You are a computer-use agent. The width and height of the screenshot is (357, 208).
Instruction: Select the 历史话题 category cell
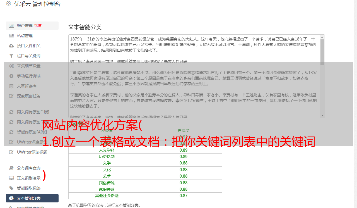tap(107, 157)
